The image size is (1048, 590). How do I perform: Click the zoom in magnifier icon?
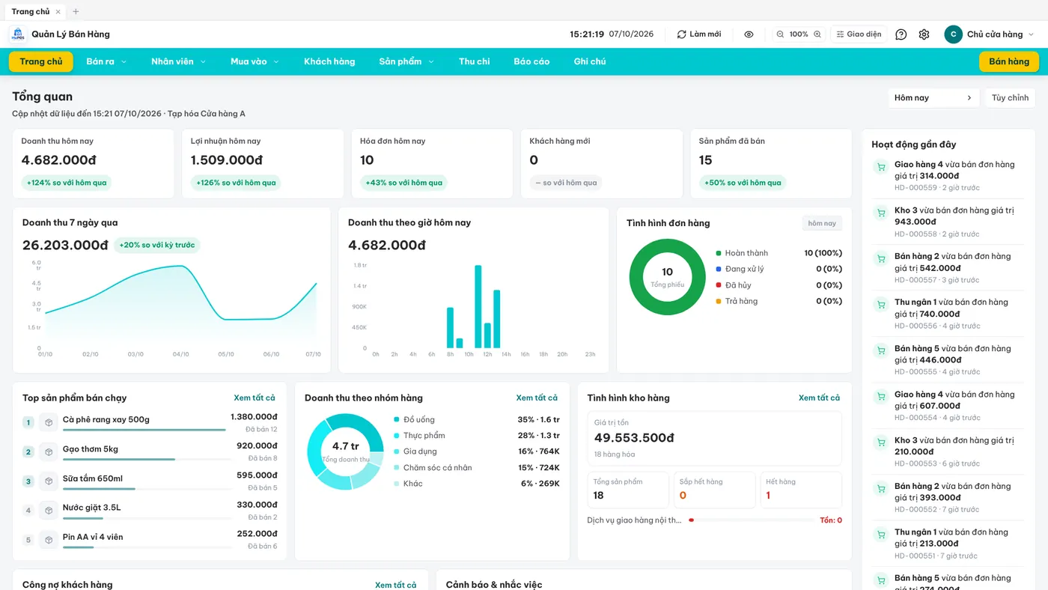tap(817, 34)
